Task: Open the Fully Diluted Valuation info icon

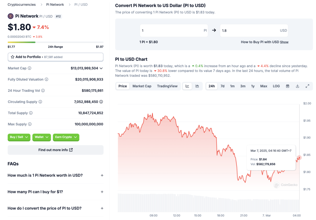Action: pyautogui.click(x=47, y=79)
